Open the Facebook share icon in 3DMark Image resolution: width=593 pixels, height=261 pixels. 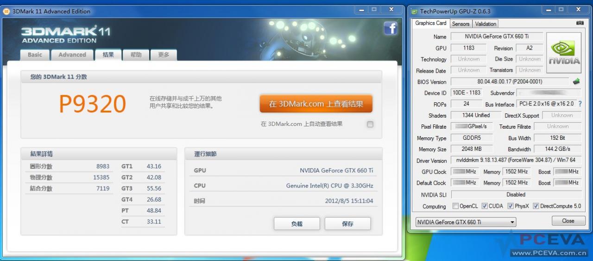point(391,29)
